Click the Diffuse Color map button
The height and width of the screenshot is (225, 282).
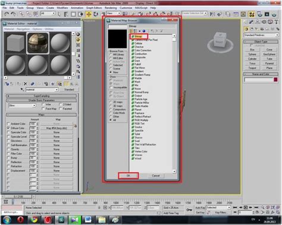[57, 128]
